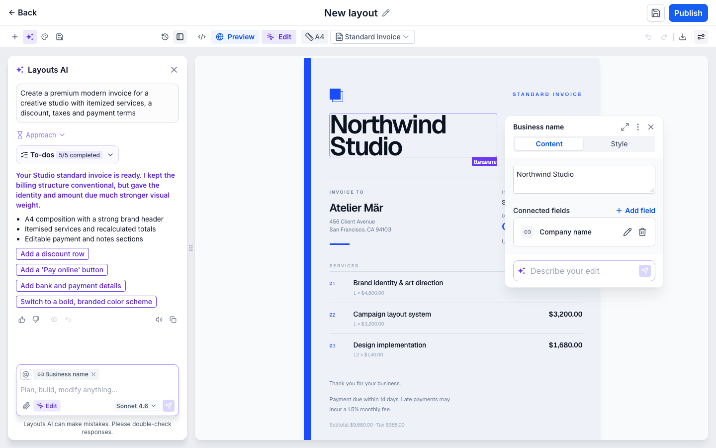This screenshot has height=448, width=716.
Task: Click the blue square logo on invoice
Action: pyautogui.click(x=336, y=95)
